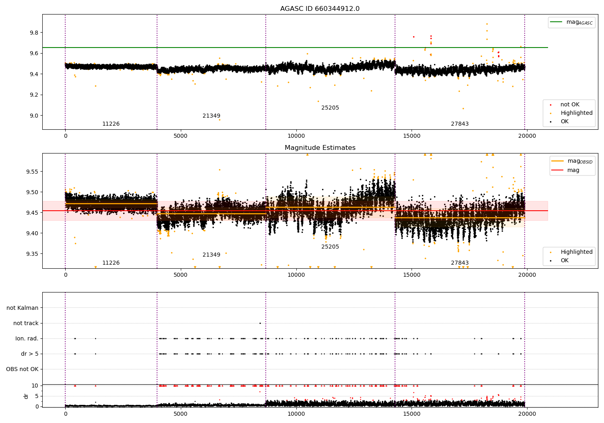Click the 9.0 y-axis tick label
Viewport: 604px width, 423px height.
pyautogui.click(x=34, y=116)
